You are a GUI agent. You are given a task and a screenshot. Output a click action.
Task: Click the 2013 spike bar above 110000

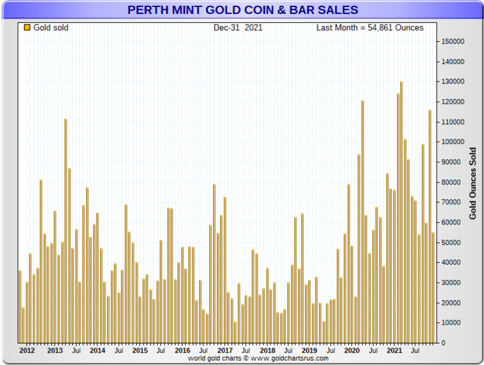pos(66,231)
